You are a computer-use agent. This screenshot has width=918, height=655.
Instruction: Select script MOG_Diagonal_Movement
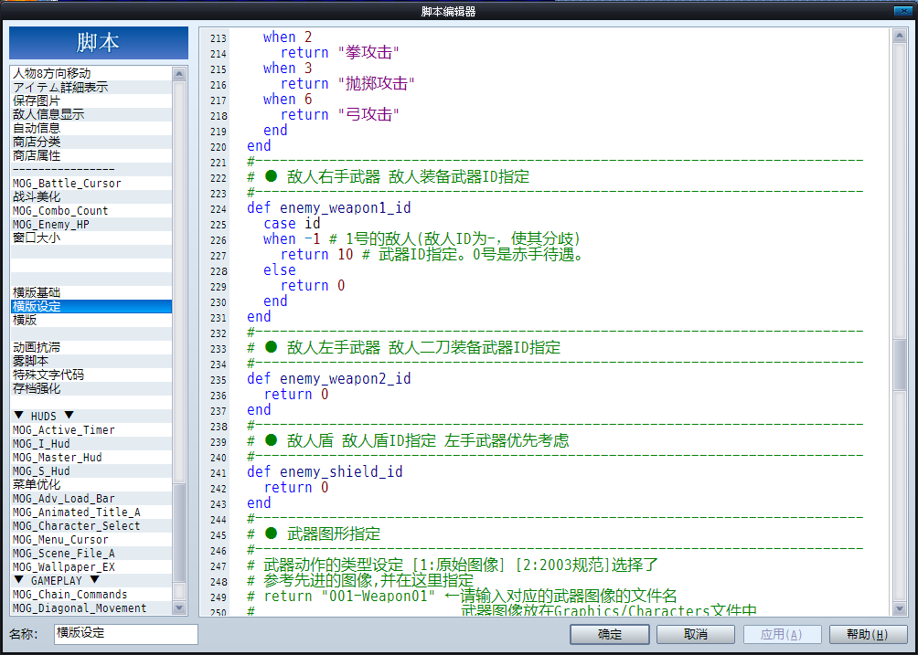point(91,607)
